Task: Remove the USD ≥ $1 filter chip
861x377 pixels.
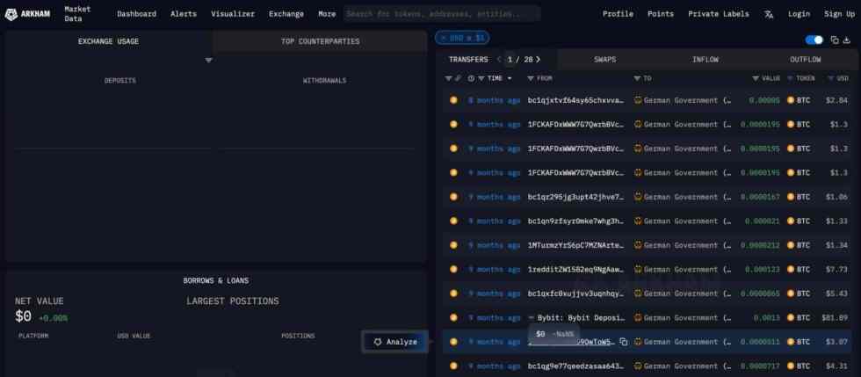Action: click(445, 38)
